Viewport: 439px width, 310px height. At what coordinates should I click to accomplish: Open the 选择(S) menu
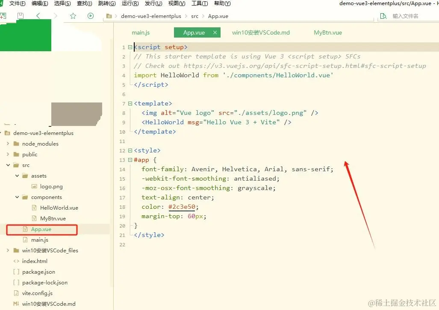point(62,3)
